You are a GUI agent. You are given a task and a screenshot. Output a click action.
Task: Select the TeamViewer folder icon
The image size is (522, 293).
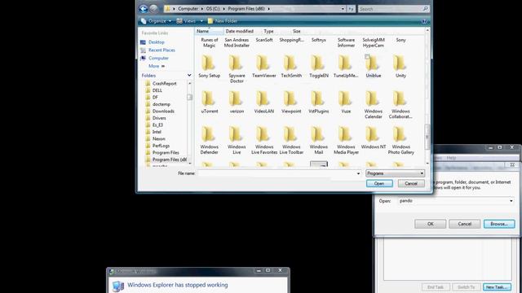pos(263,63)
